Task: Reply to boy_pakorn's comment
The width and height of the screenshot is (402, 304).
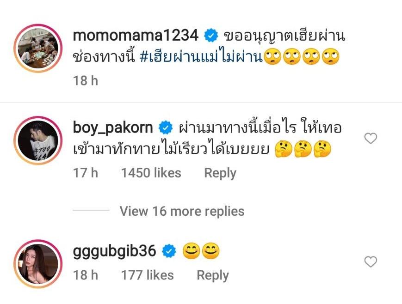Action: 220,173
